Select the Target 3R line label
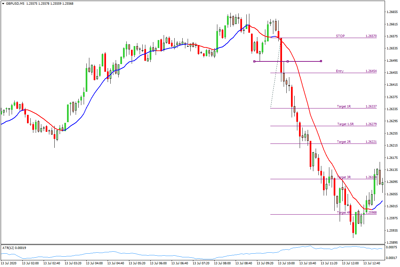400x267 pixels. tap(344, 177)
